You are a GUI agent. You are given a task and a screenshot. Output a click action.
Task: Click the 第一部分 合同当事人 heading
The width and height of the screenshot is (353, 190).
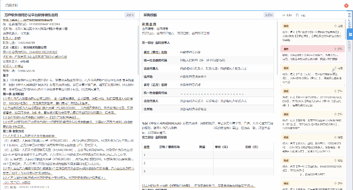pos(156,42)
